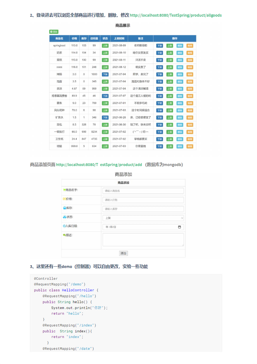Screen dimensions: 257x364
Task: Toggle the blue 下架 status badge for 烤肠
Action: [105, 74]
